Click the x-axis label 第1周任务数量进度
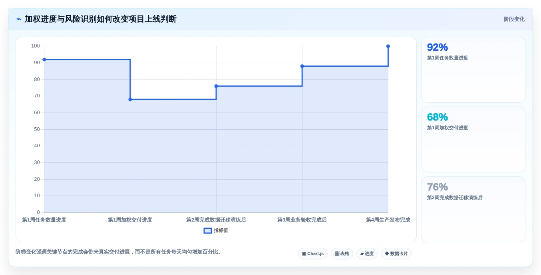The image size is (541, 275). [x=44, y=220]
